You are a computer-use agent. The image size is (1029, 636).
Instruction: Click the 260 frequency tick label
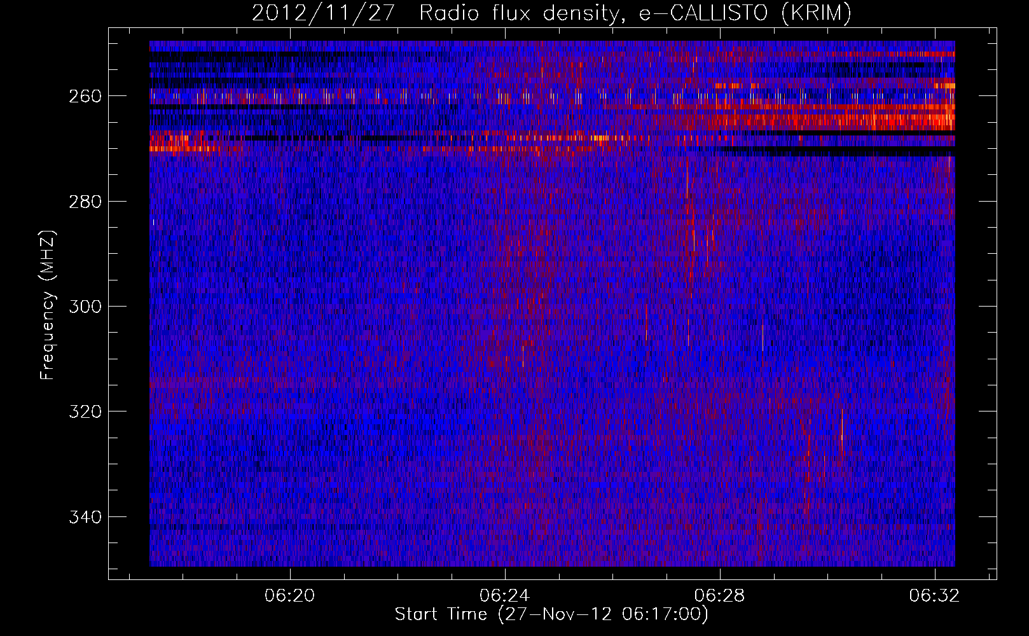click(x=85, y=96)
